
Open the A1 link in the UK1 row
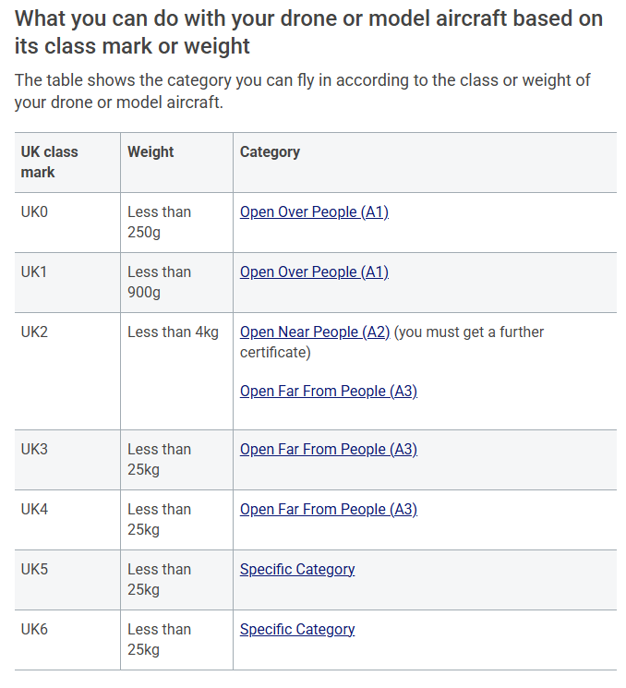point(314,272)
